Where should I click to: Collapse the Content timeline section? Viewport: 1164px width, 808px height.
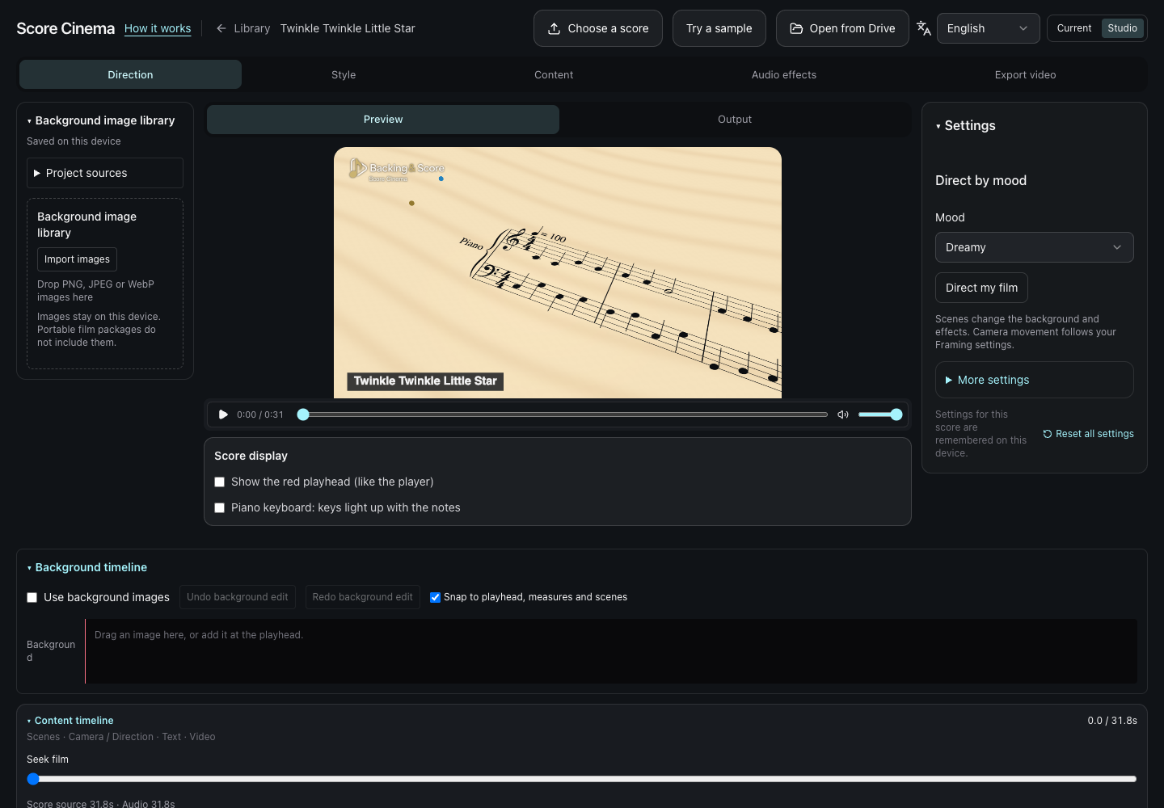point(70,721)
